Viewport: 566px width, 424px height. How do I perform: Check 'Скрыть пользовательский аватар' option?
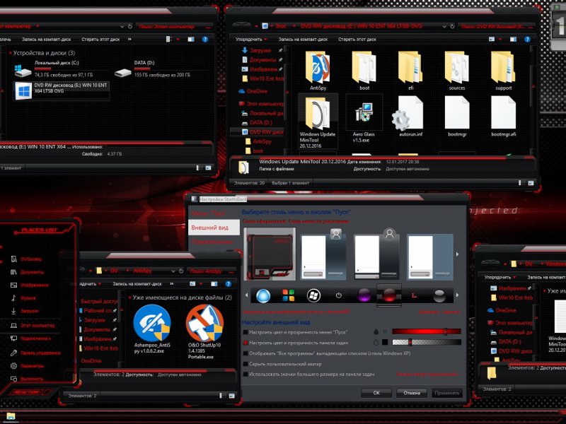pos(246,364)
